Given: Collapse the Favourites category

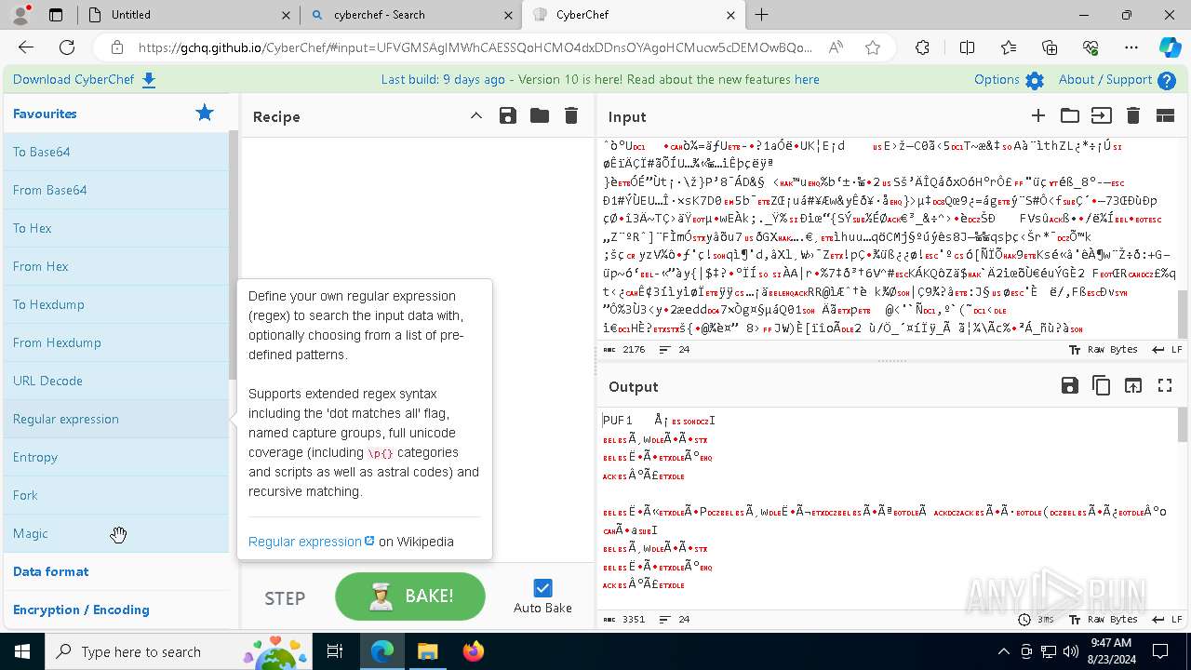Looking at the screenshot, I should (x=116, y=114).
